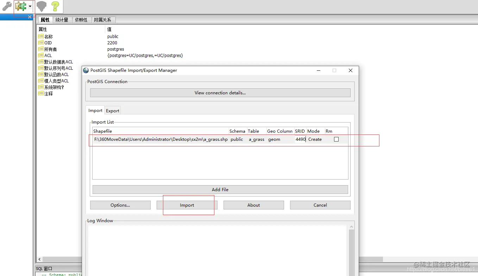Screen dimensions: 478x276
Task: Open the Create mode cell dropdown
Action: [315, 139]
